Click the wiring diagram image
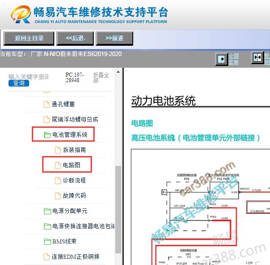 coord(200,207)
